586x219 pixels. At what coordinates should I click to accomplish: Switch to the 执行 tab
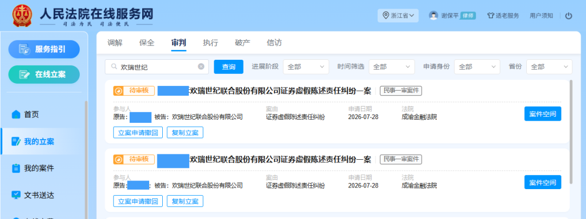(x=211, y=43)
